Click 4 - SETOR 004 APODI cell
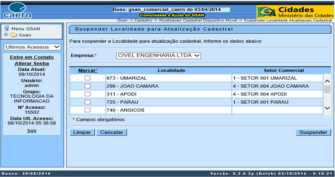The width and height of the screenshot is (335, 177). point(277,94)
